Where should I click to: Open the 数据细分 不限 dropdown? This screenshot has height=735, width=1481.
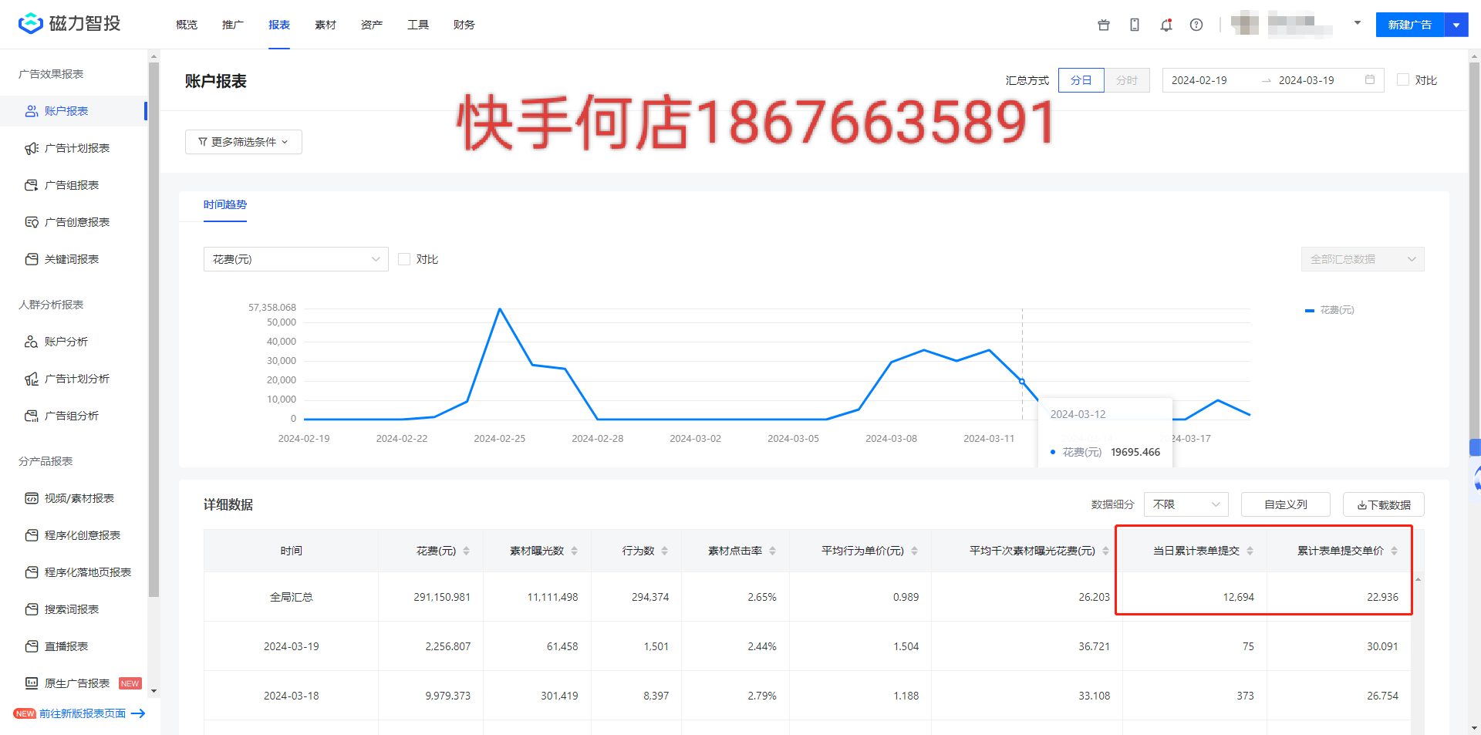pyautogui.click(x=1186, y=504)
